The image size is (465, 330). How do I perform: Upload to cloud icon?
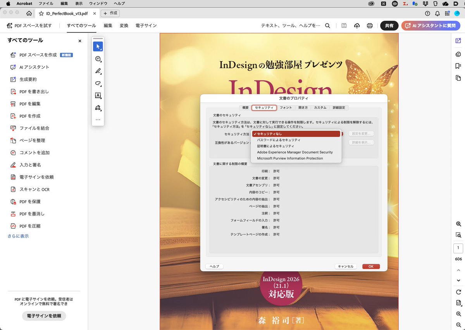(x=357, y=26)
